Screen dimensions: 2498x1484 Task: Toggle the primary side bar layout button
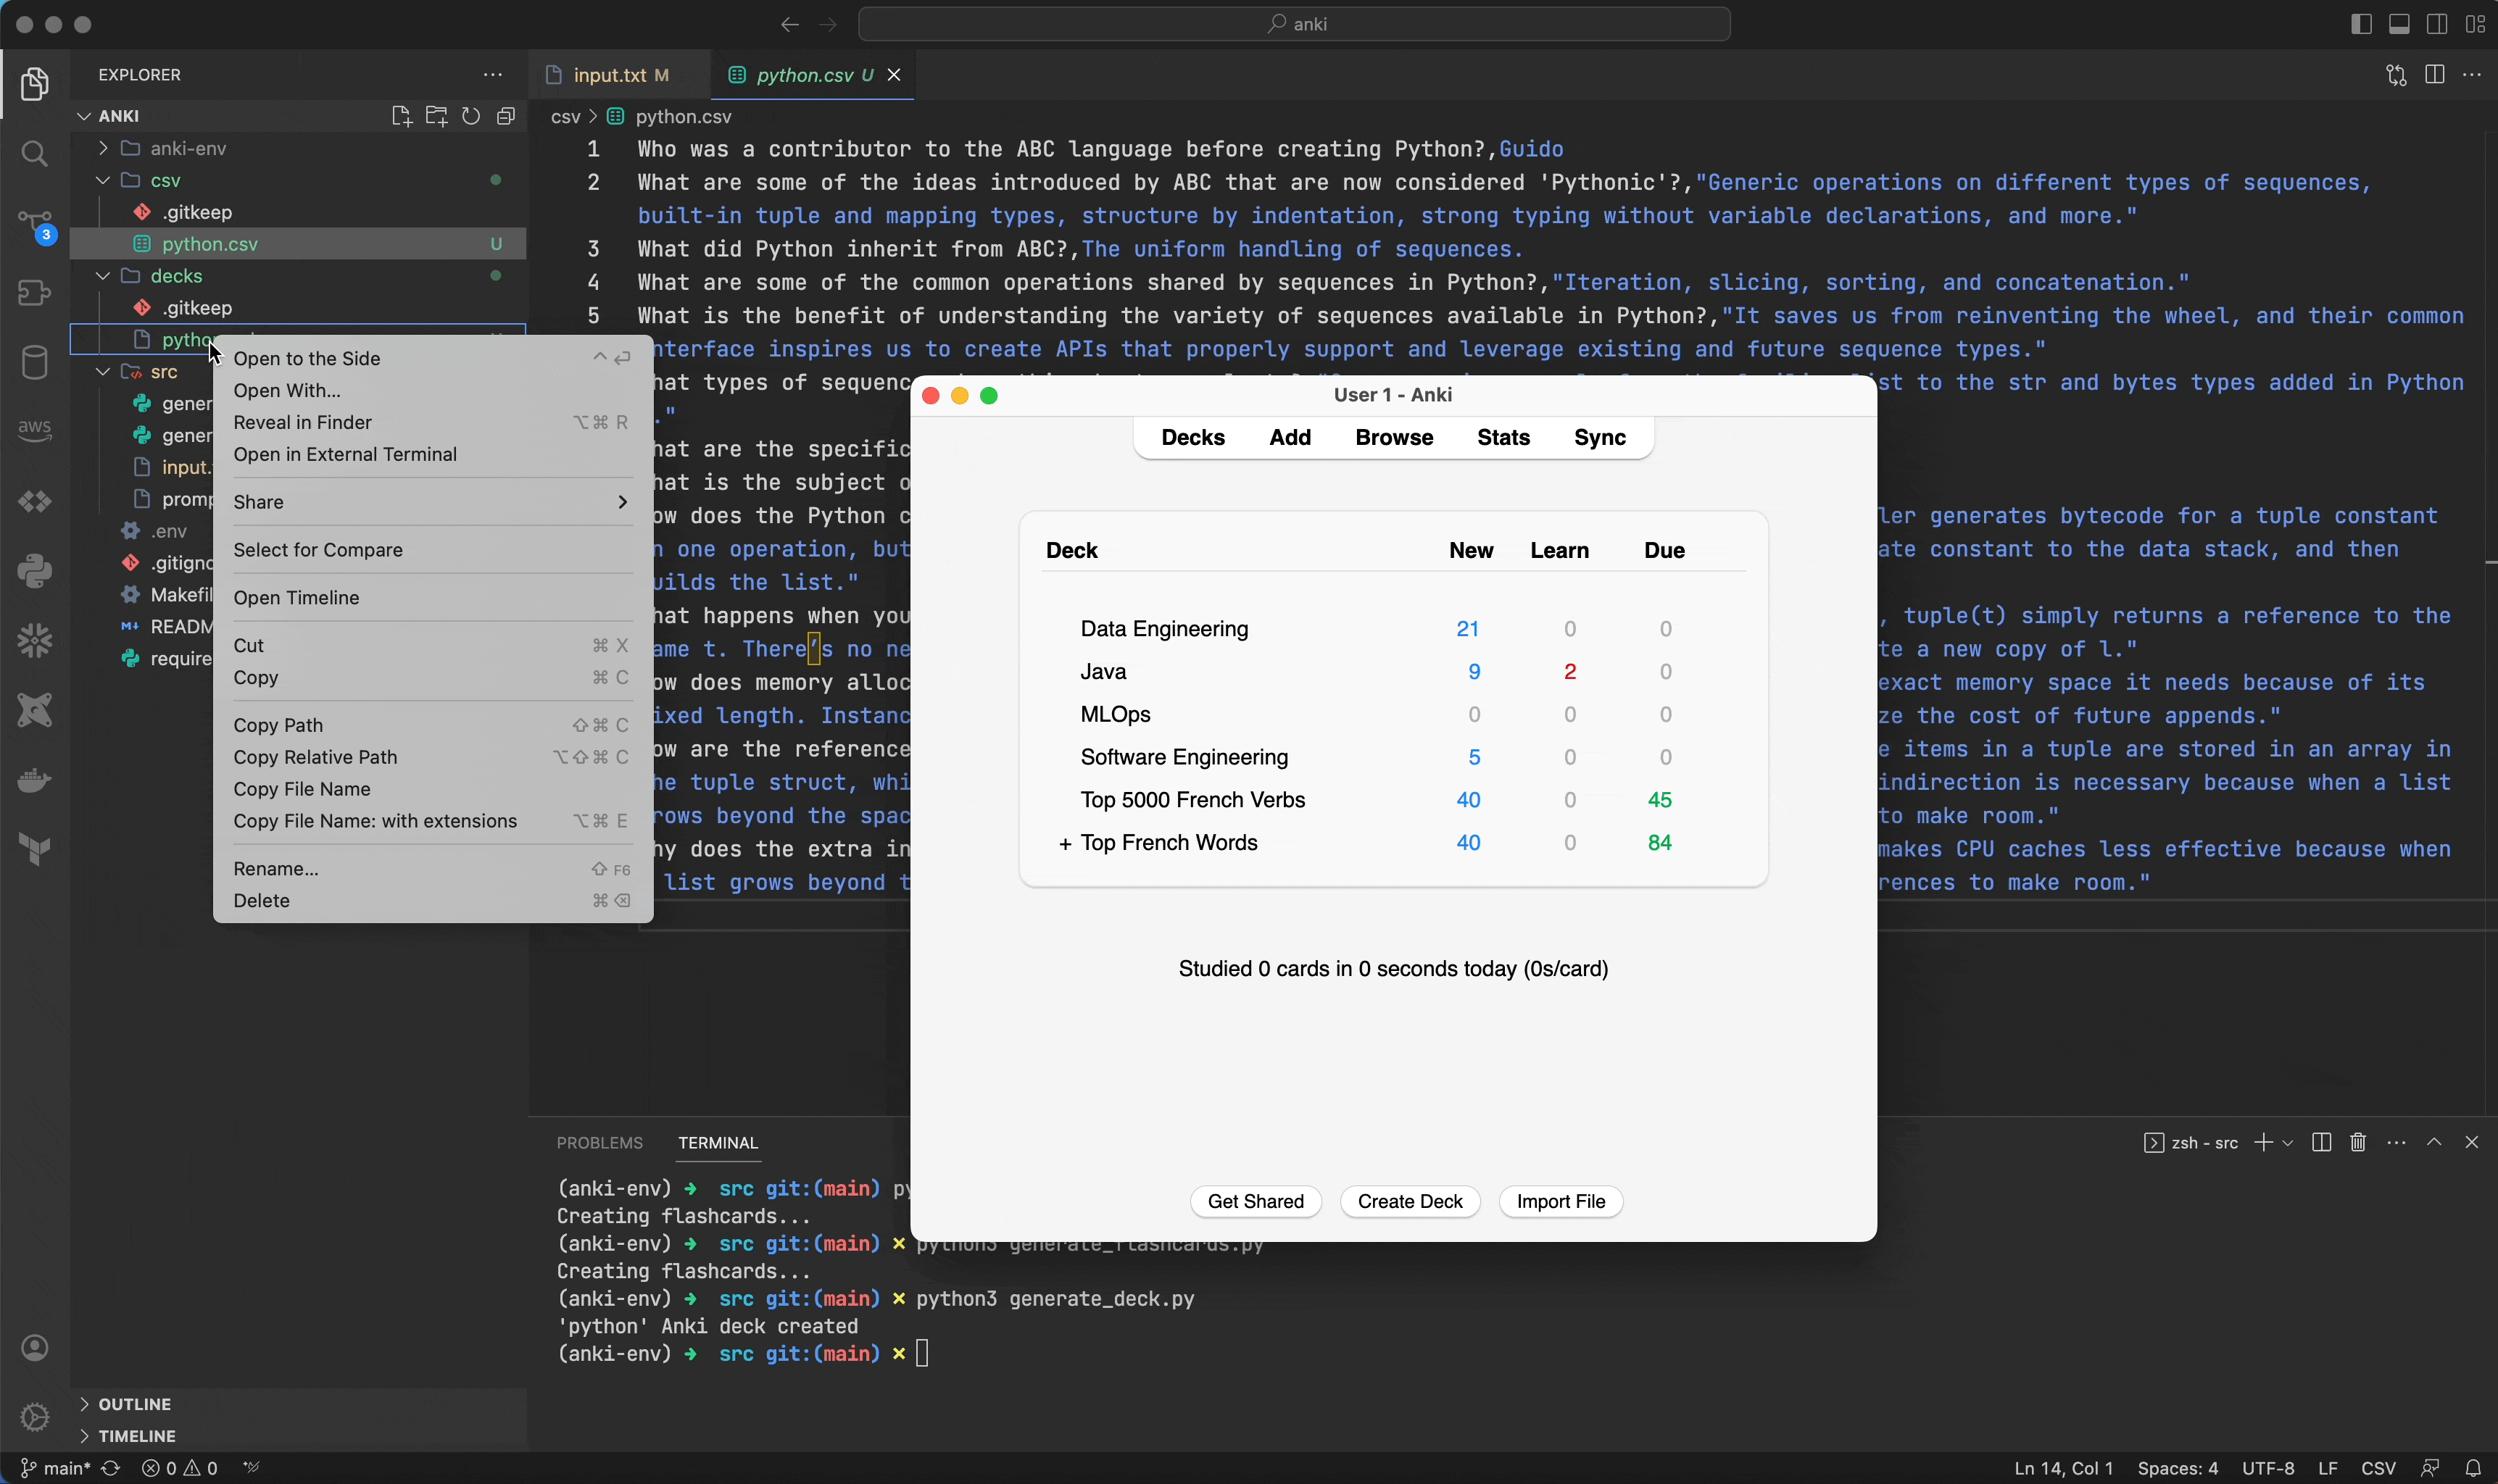2362,24
